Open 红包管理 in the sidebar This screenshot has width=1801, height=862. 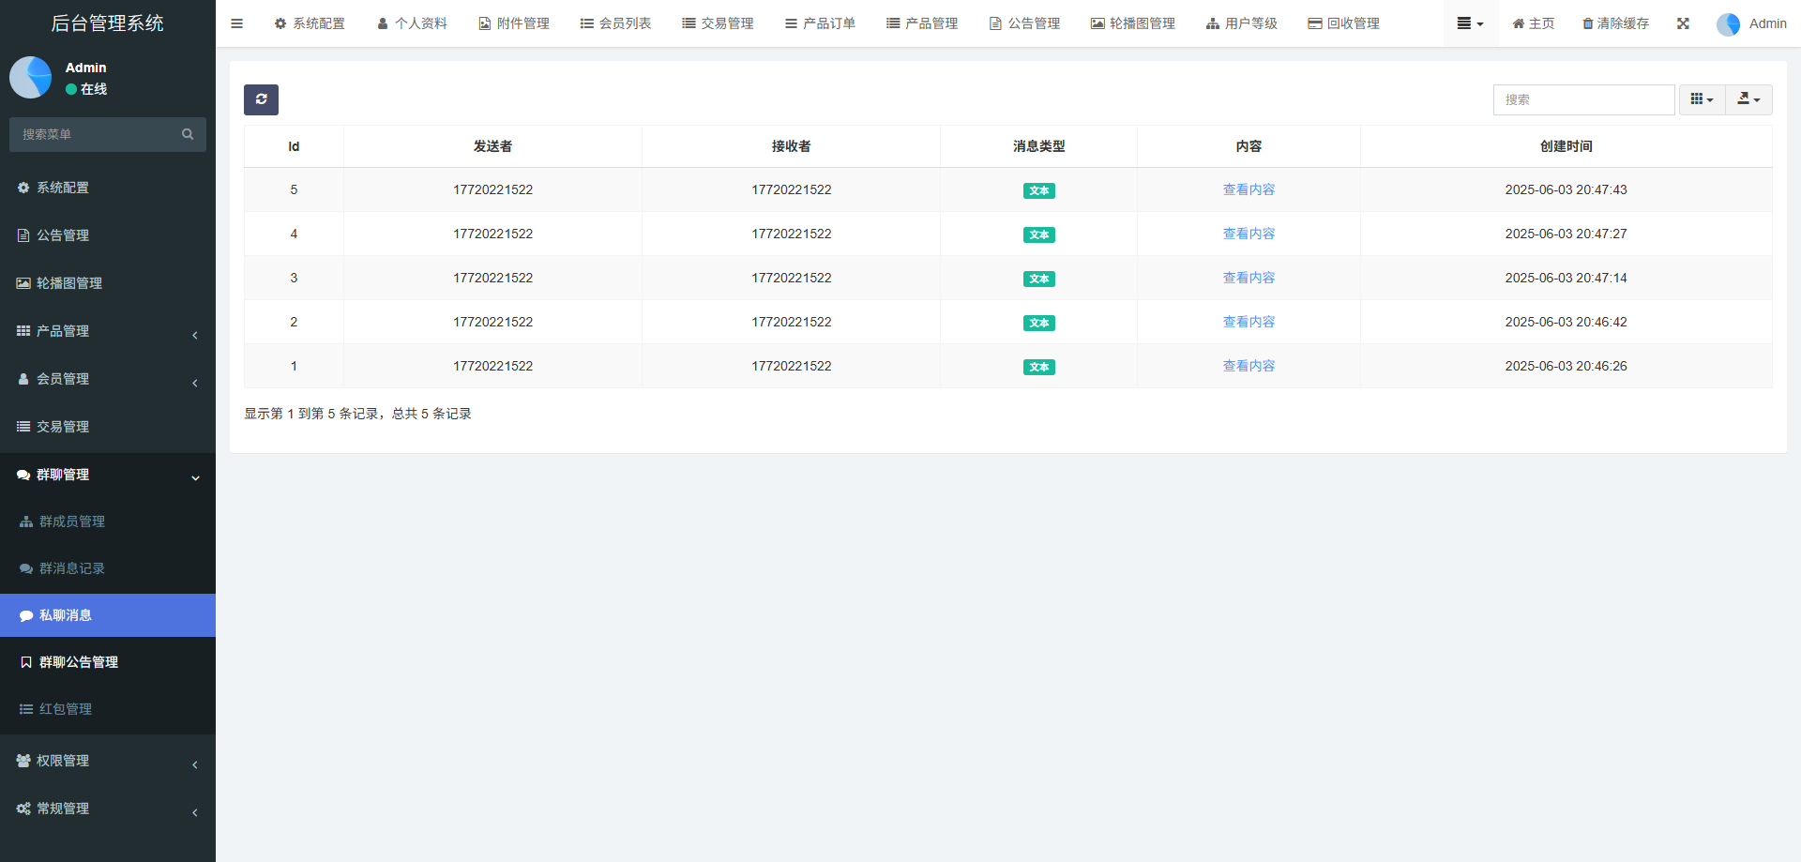click(x=66, y=709)
